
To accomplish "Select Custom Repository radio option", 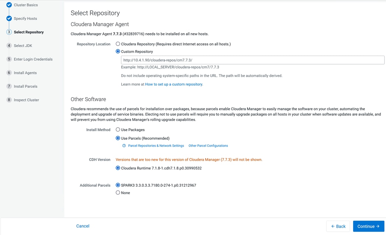I will click(118, 52).
